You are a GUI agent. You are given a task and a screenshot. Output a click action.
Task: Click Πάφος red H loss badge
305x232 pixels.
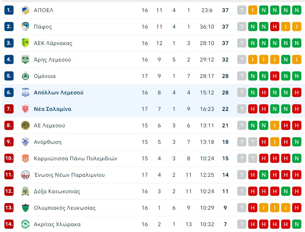275,27
